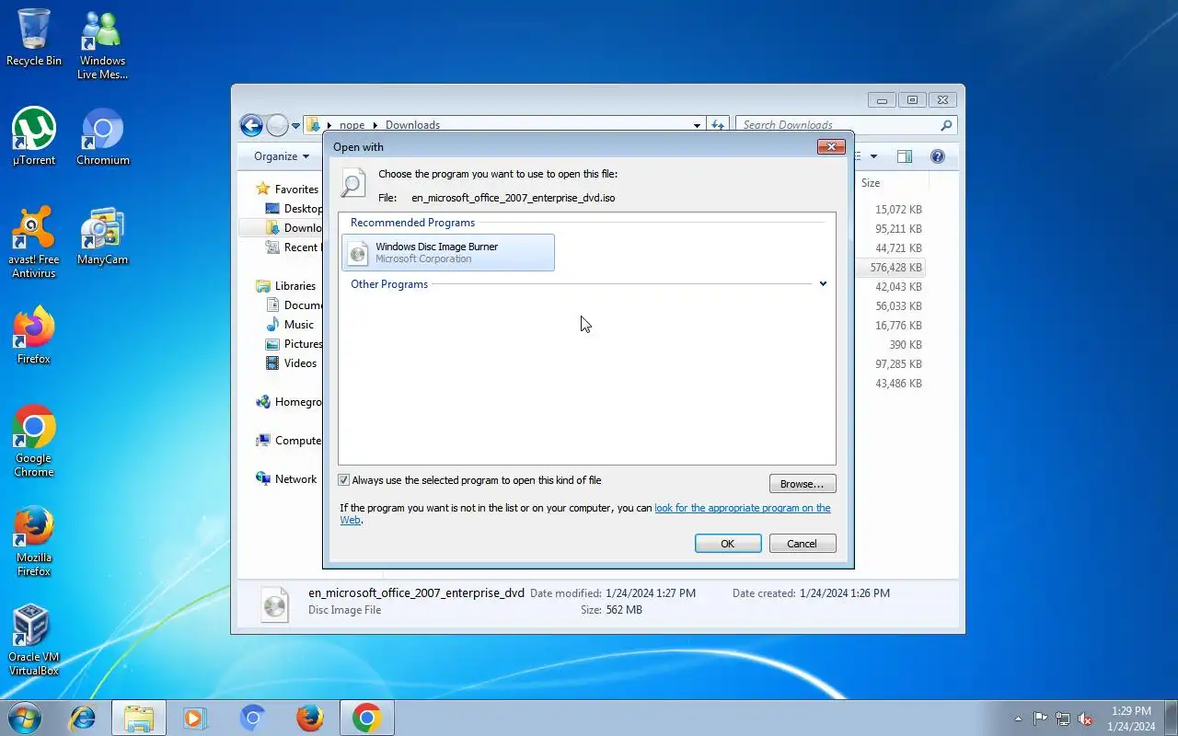The image size is (1178, 736).
Task: Select Homegroup in navigation pane
Action: 289,401
